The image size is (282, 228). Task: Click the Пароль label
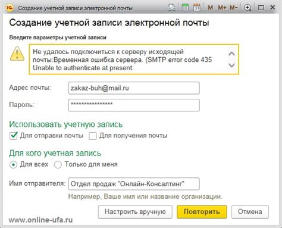(x=22, y=105)
